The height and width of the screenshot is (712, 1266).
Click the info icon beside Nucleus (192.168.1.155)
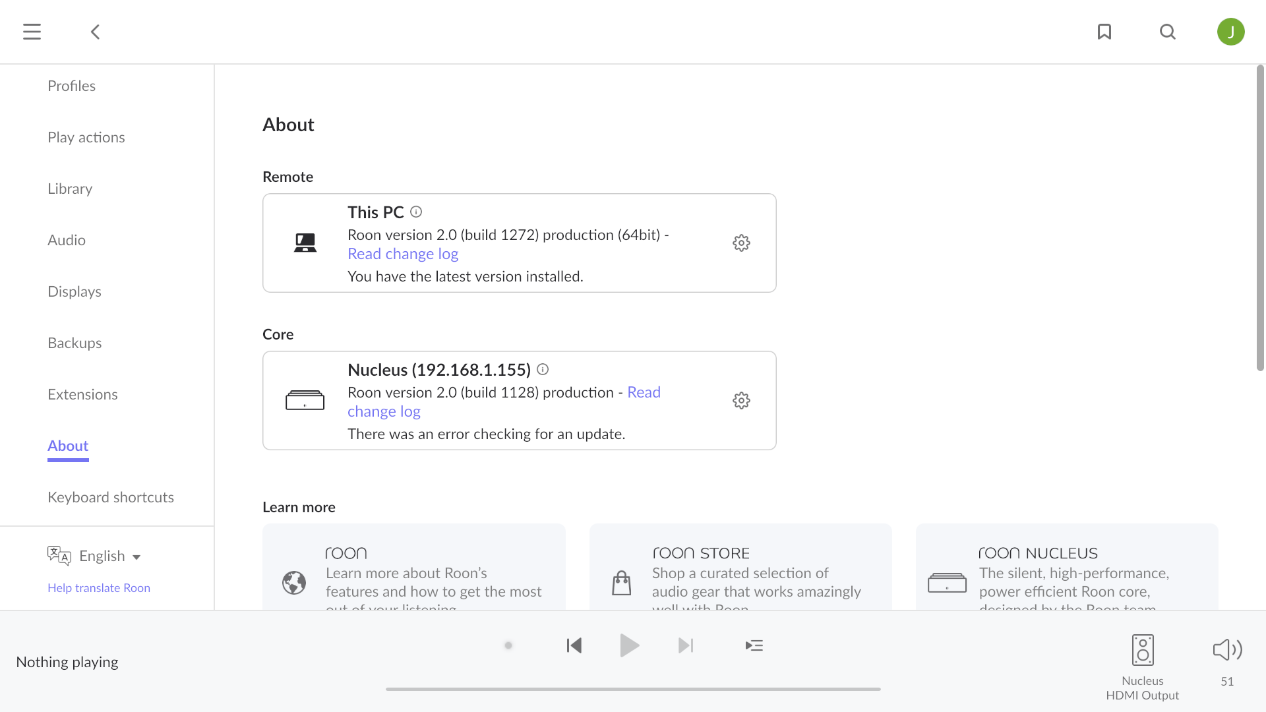click(542, 369)
